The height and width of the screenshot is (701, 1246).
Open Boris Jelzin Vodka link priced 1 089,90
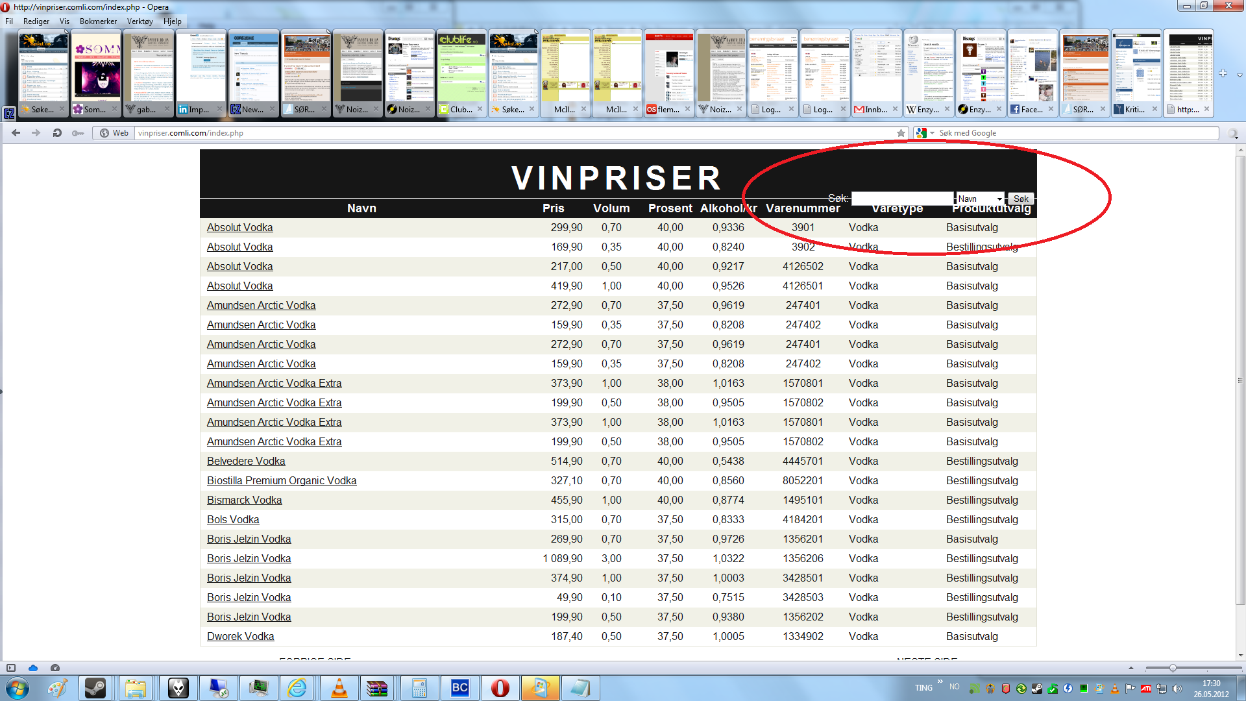click(x=249, y=559)
